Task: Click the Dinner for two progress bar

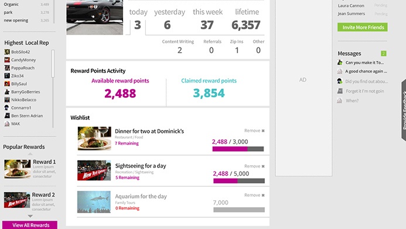Action: click(x=238, y=149)
